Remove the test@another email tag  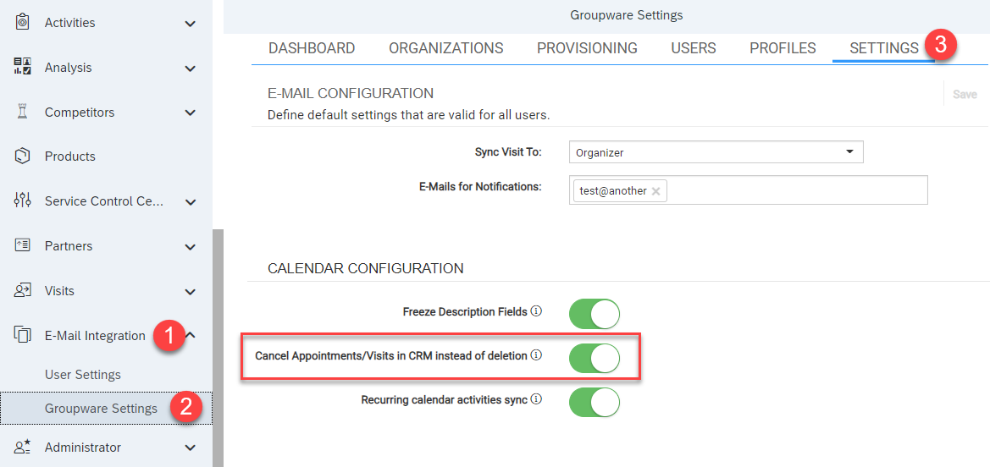pyautogui.click(x=655, y=191)
